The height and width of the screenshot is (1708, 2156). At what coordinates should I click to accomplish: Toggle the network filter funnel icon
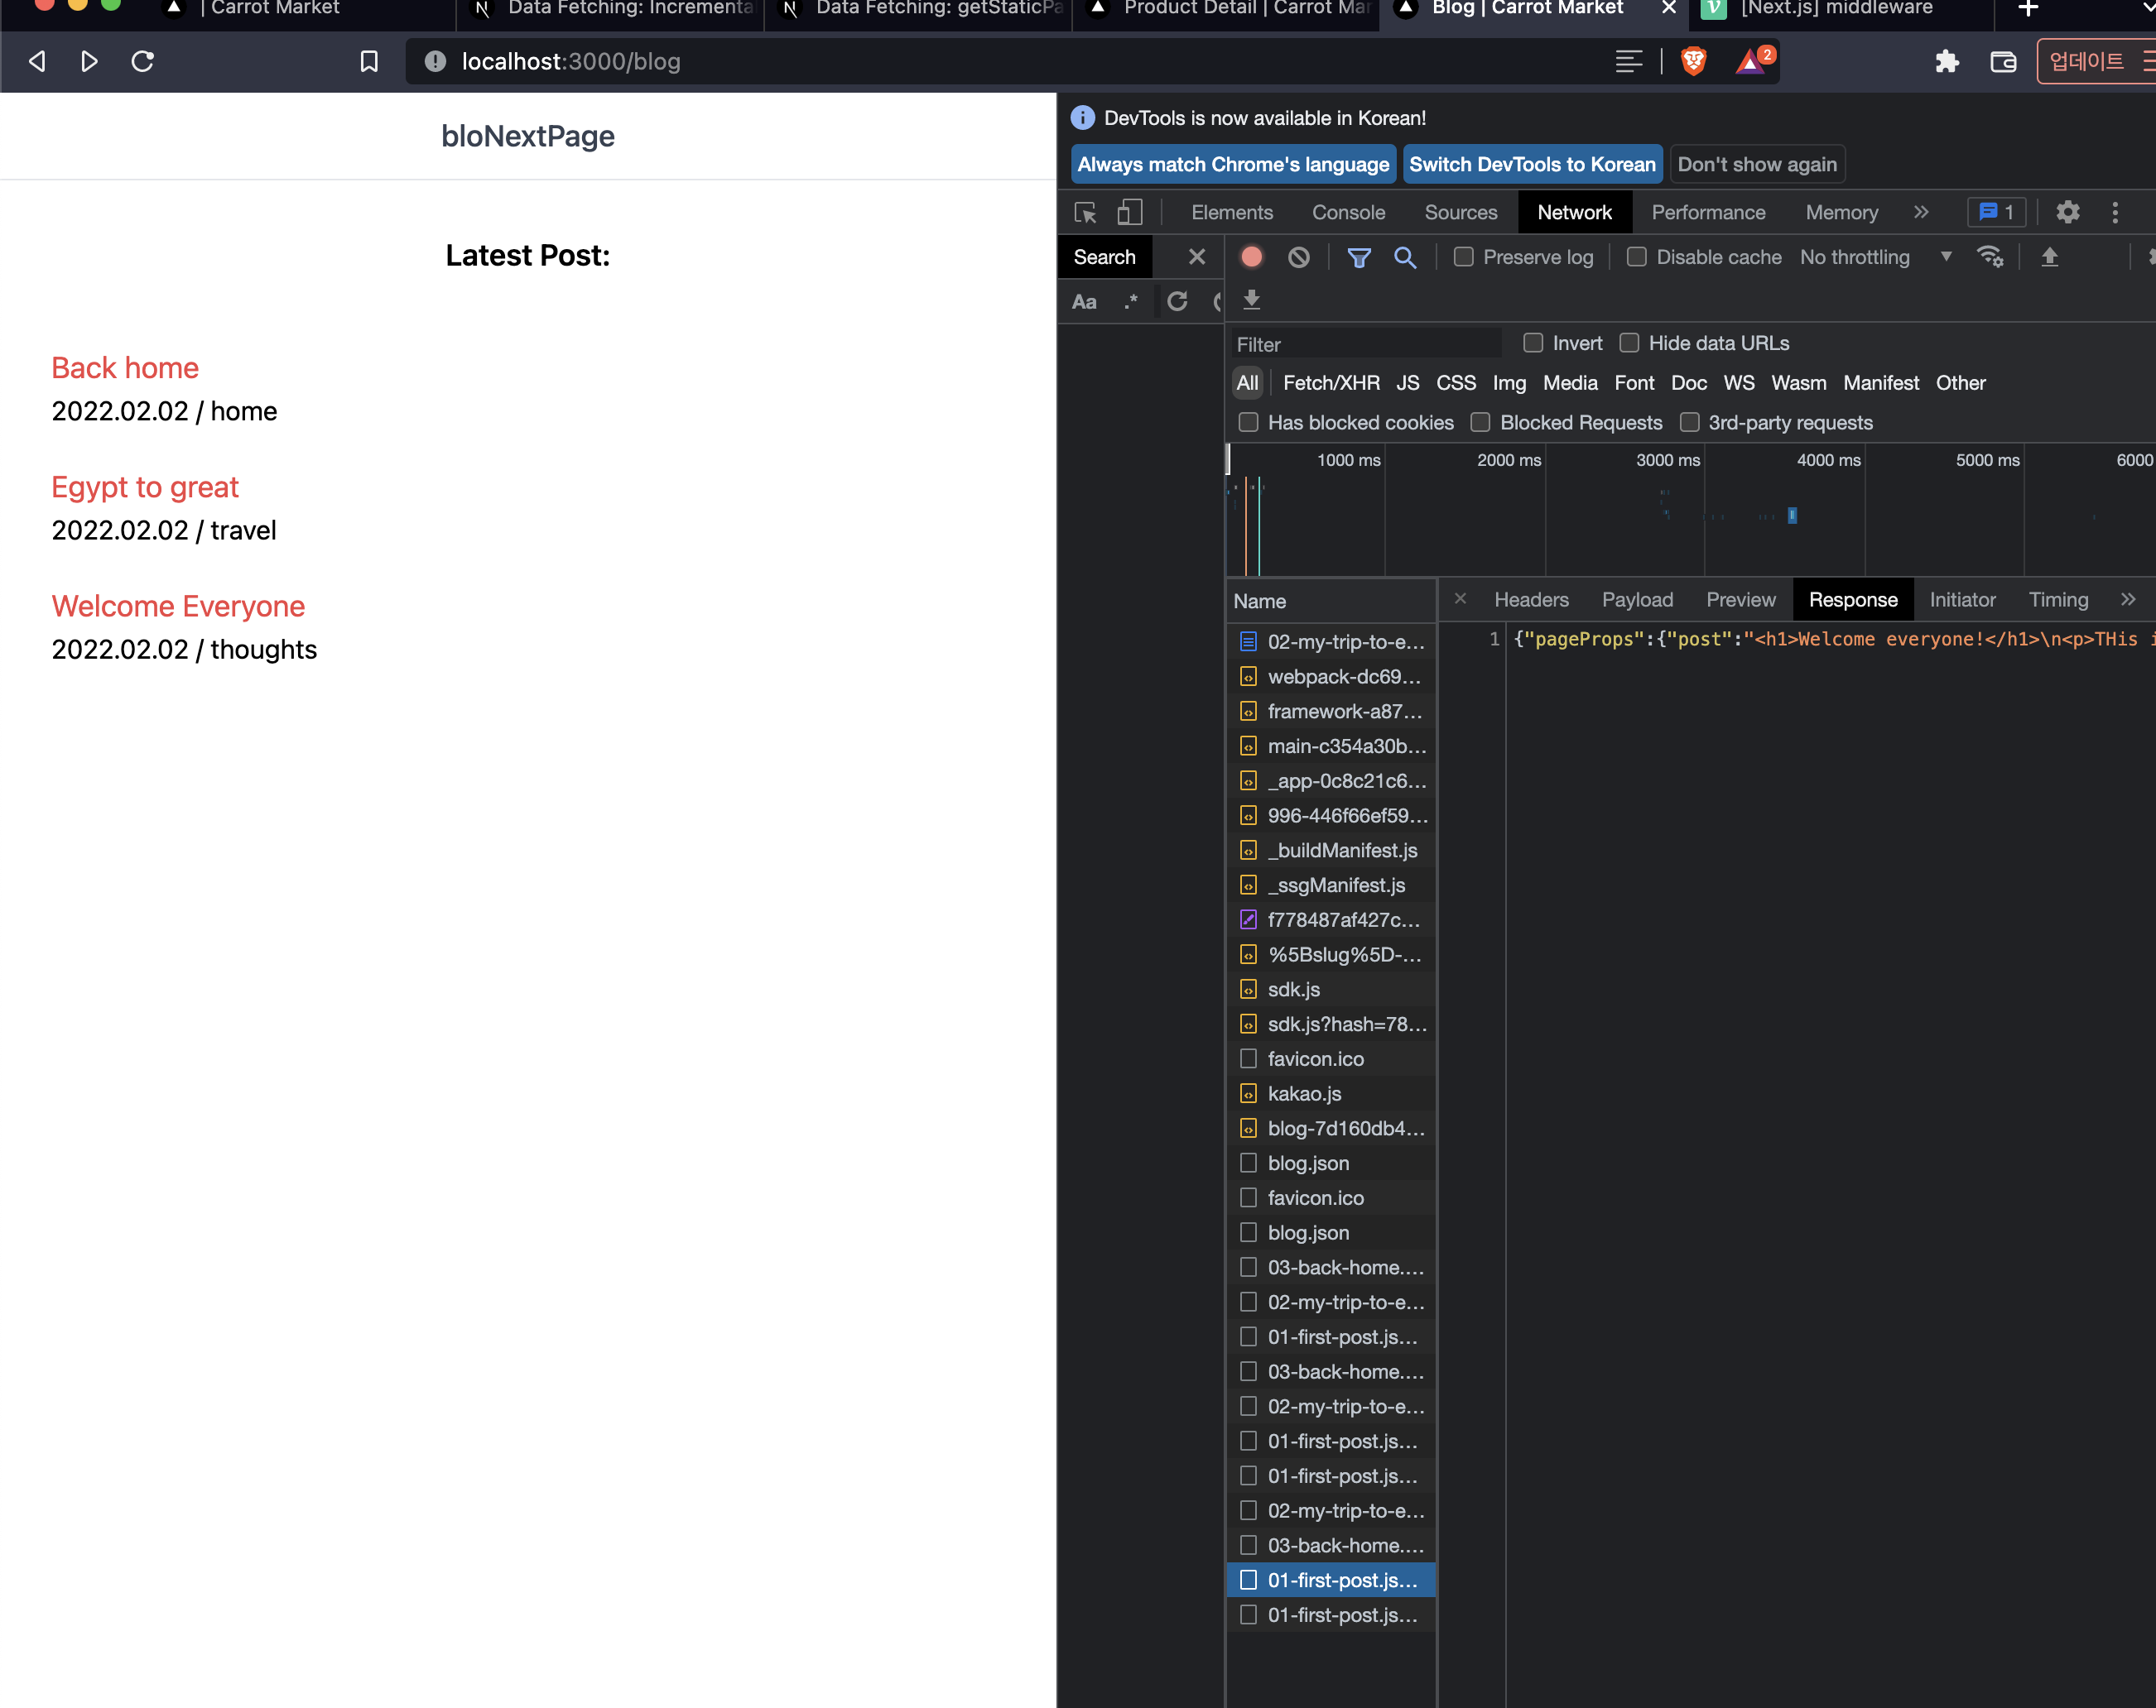point(1358,257)
